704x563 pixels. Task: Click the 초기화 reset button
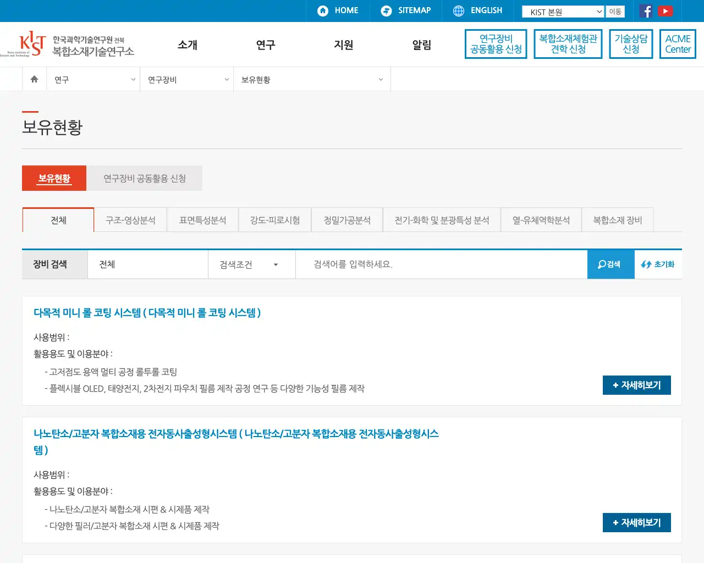[658, 264]
